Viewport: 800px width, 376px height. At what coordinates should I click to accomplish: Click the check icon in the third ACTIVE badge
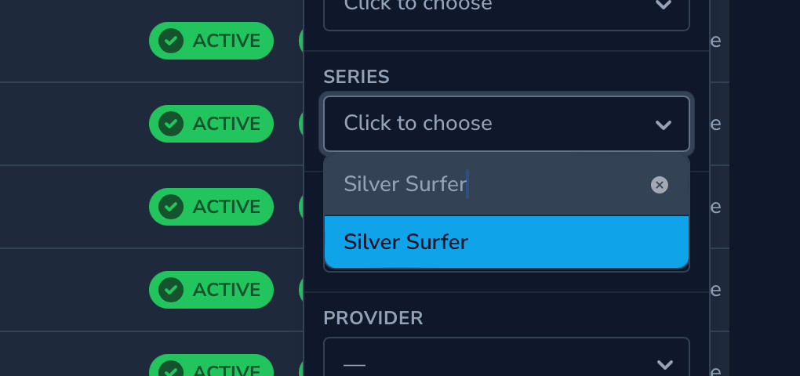(171, 207)
